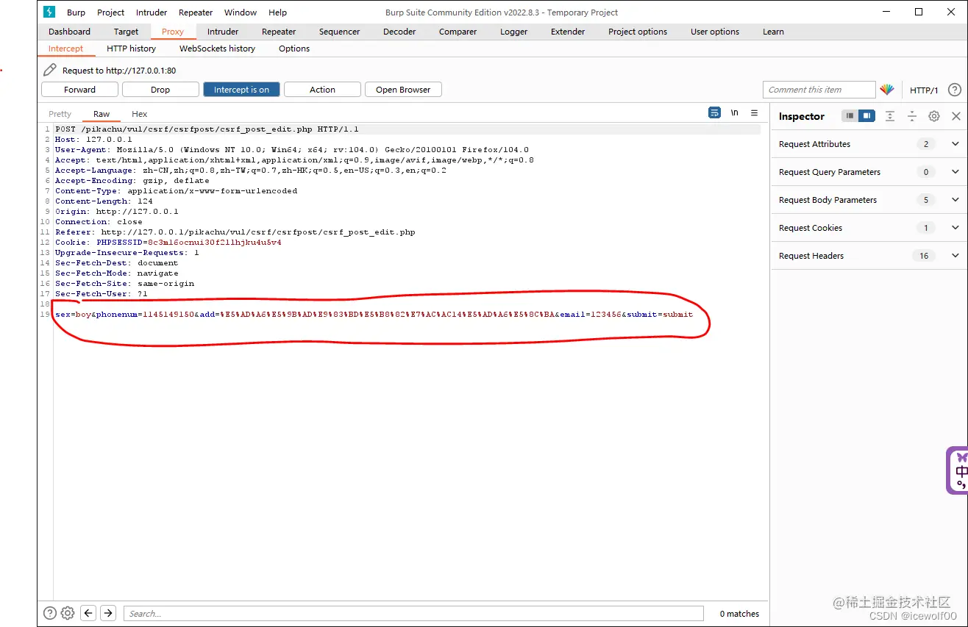This screenshot has height=627, width=968.
Task: Open search settings gear icon
Action: pyautogui.click(x=68, y=613)
